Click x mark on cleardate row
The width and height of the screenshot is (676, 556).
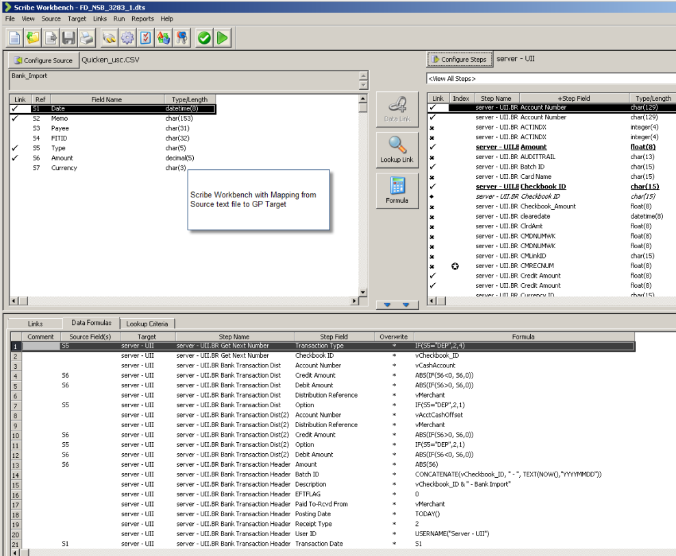(x=432, y=217)
